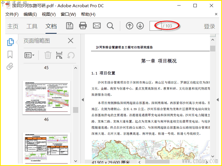Expand the right tools pane arrow

218,100
